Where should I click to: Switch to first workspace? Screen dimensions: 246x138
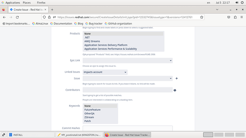click(208, 135)
